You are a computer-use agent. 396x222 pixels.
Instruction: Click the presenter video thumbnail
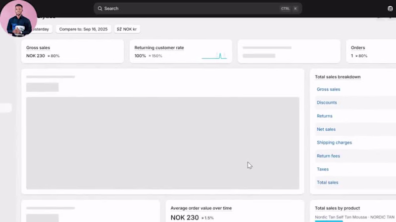coord(18,18)
